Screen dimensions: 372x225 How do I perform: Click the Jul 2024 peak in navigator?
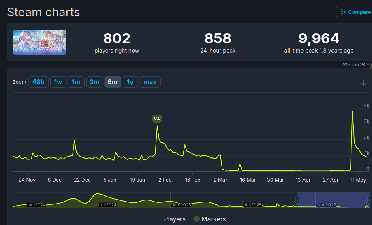[x=97, y=194]
